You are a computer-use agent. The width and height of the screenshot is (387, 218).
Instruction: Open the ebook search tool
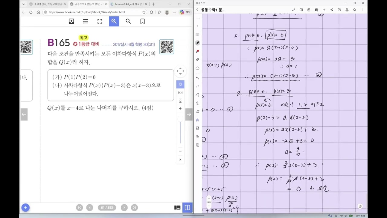point(128,21)
